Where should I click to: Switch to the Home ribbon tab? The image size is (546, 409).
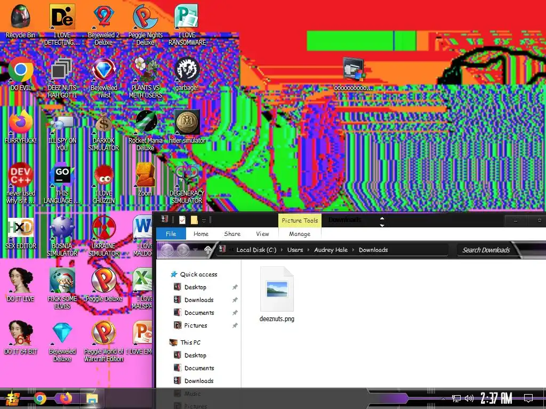[201, 234]
